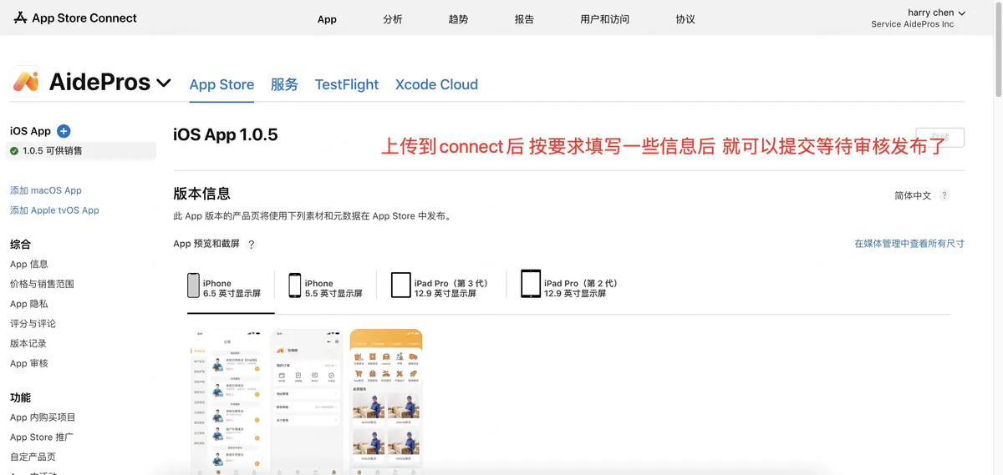Add a new iOS App platform with plus icon
This screenshot has width=1003, height=475.
point(64,131)
